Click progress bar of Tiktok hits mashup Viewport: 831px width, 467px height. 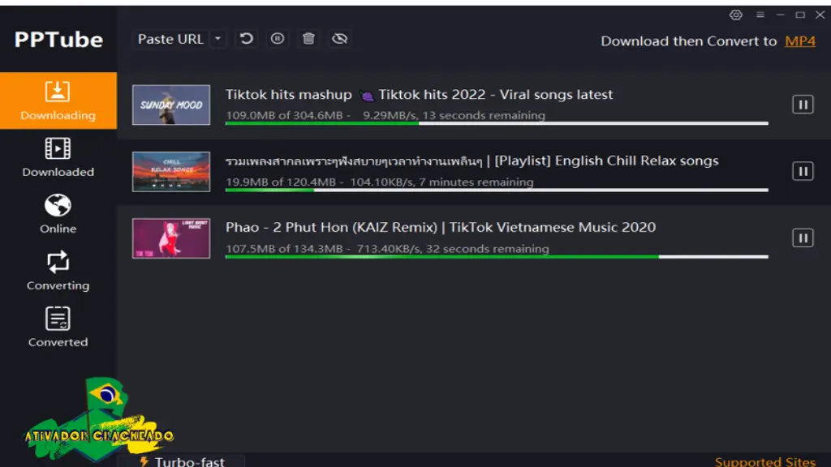(x=497, y=123)
